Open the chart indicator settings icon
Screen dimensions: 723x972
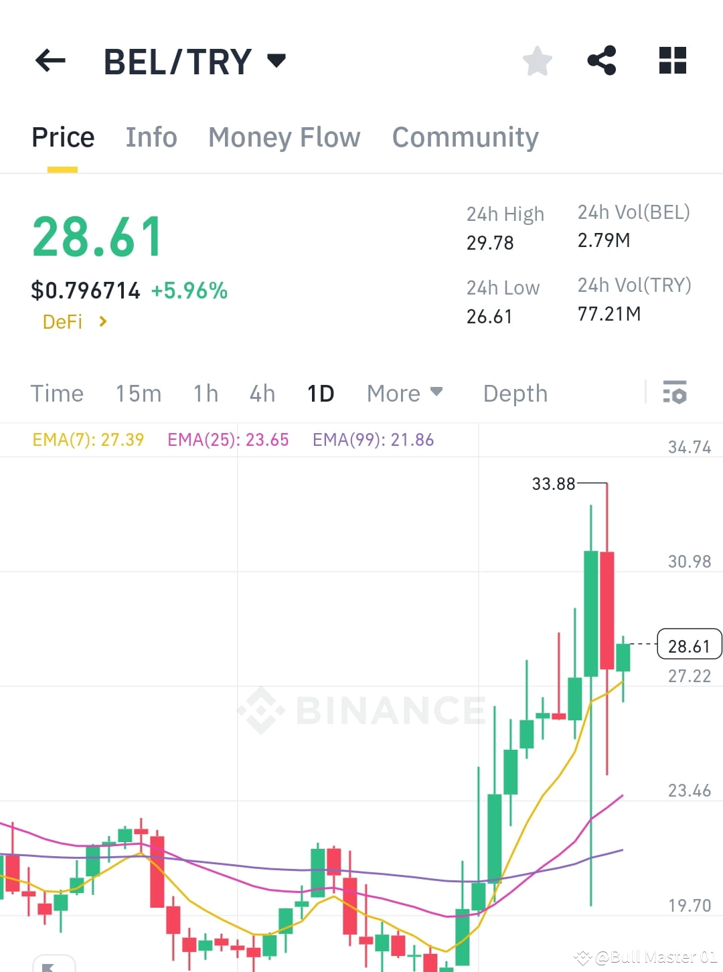point(675,394)
